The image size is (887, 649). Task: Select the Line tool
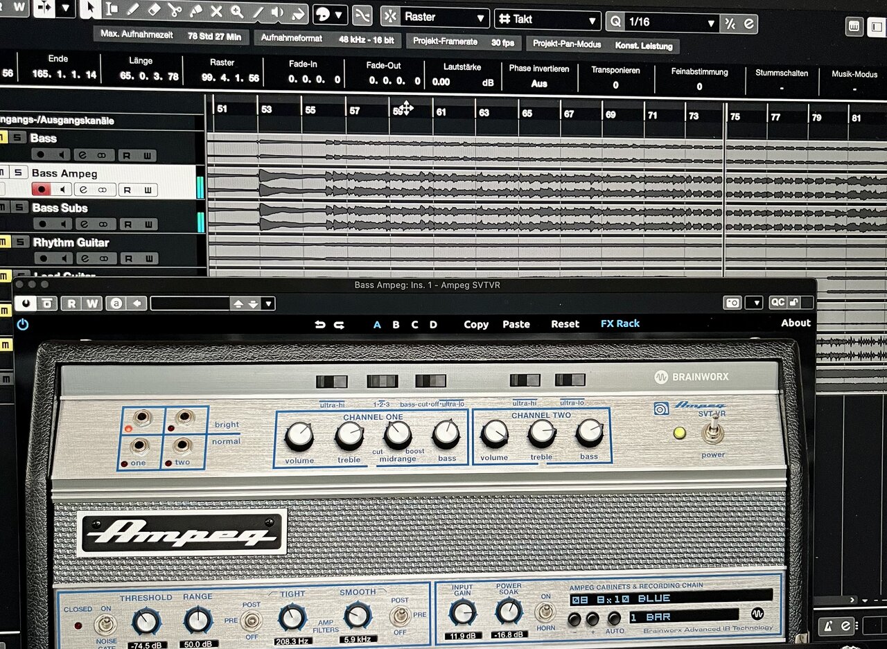[x=258, y=12]
